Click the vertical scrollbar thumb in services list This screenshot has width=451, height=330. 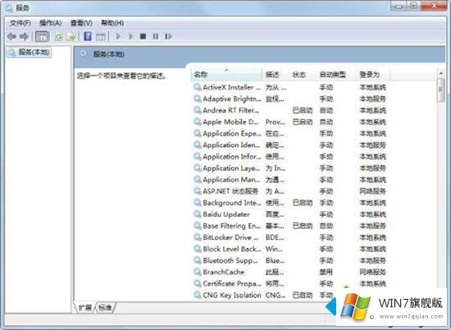coord(440,89)
